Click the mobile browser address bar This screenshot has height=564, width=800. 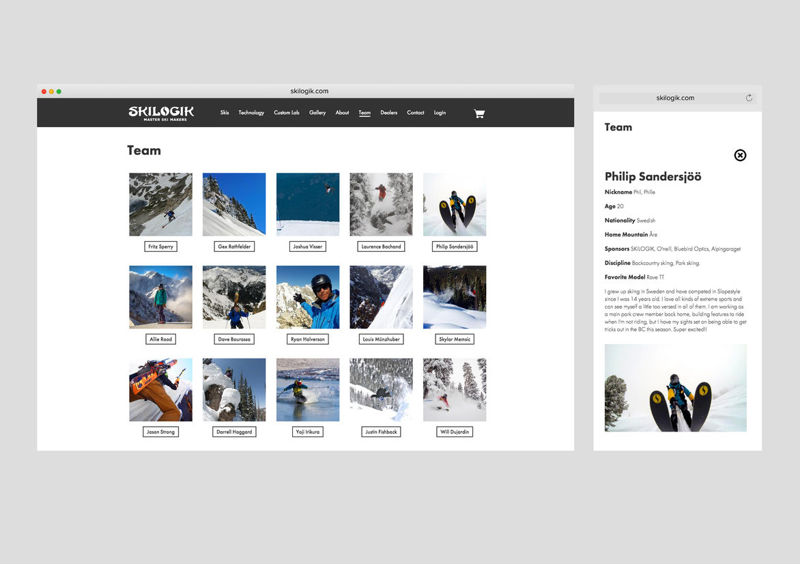click(x=674, y=98)
